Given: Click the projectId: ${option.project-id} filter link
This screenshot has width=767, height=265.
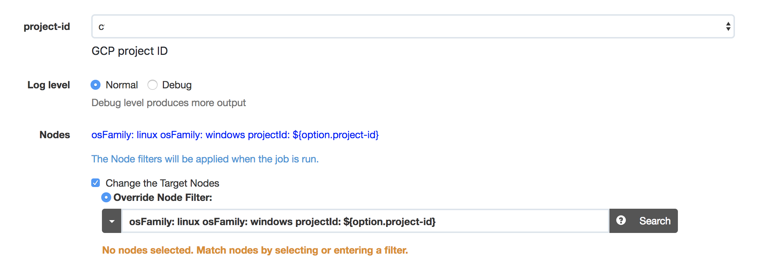Looking at the screenshot, I should (313, 135).
